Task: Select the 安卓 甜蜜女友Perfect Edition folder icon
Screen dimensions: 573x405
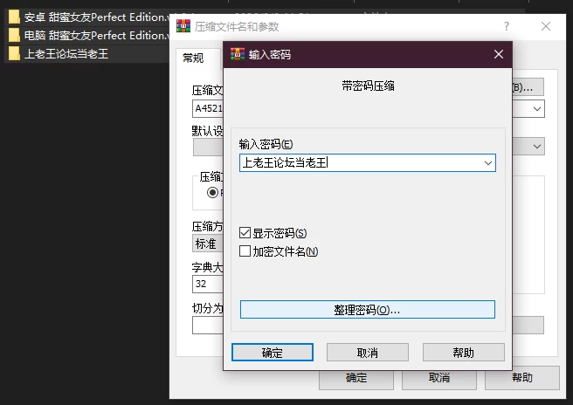Action: click(14, 17)
